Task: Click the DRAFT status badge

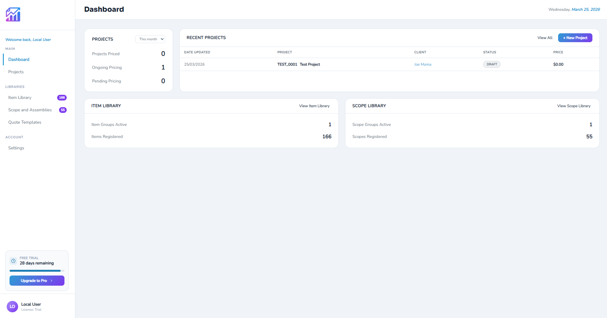Action: click(492, 64)
